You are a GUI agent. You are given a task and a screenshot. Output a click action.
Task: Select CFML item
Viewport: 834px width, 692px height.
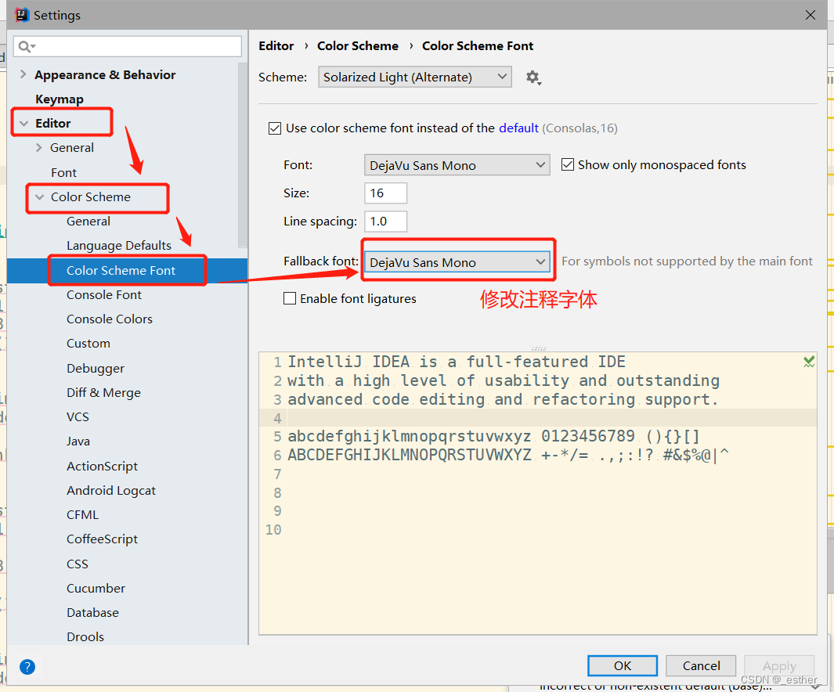82,515
